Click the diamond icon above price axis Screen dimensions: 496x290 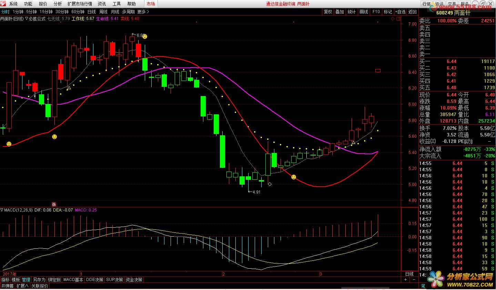pyautogui.click(x=393, y=19)
